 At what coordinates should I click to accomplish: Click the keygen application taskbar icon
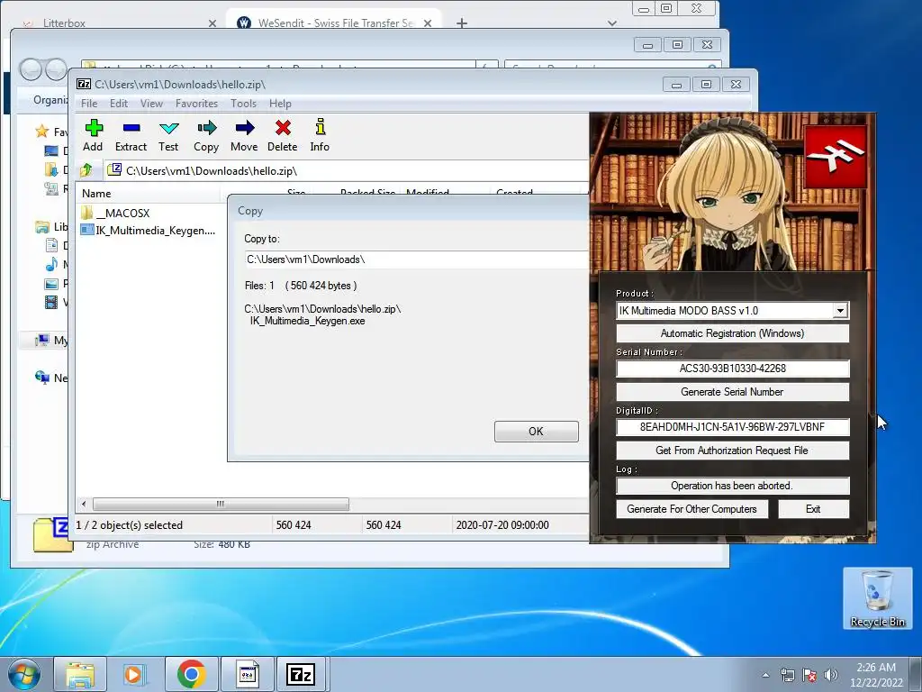click(247, 674)
